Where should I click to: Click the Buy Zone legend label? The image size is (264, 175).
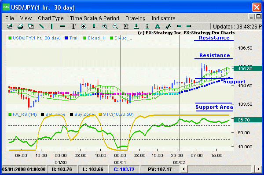coord(84,114)
